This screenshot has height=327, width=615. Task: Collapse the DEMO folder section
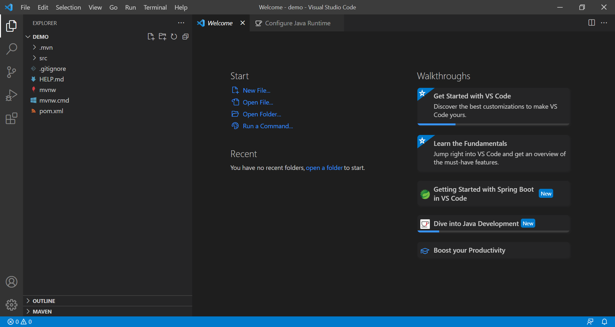click(28, 37)
